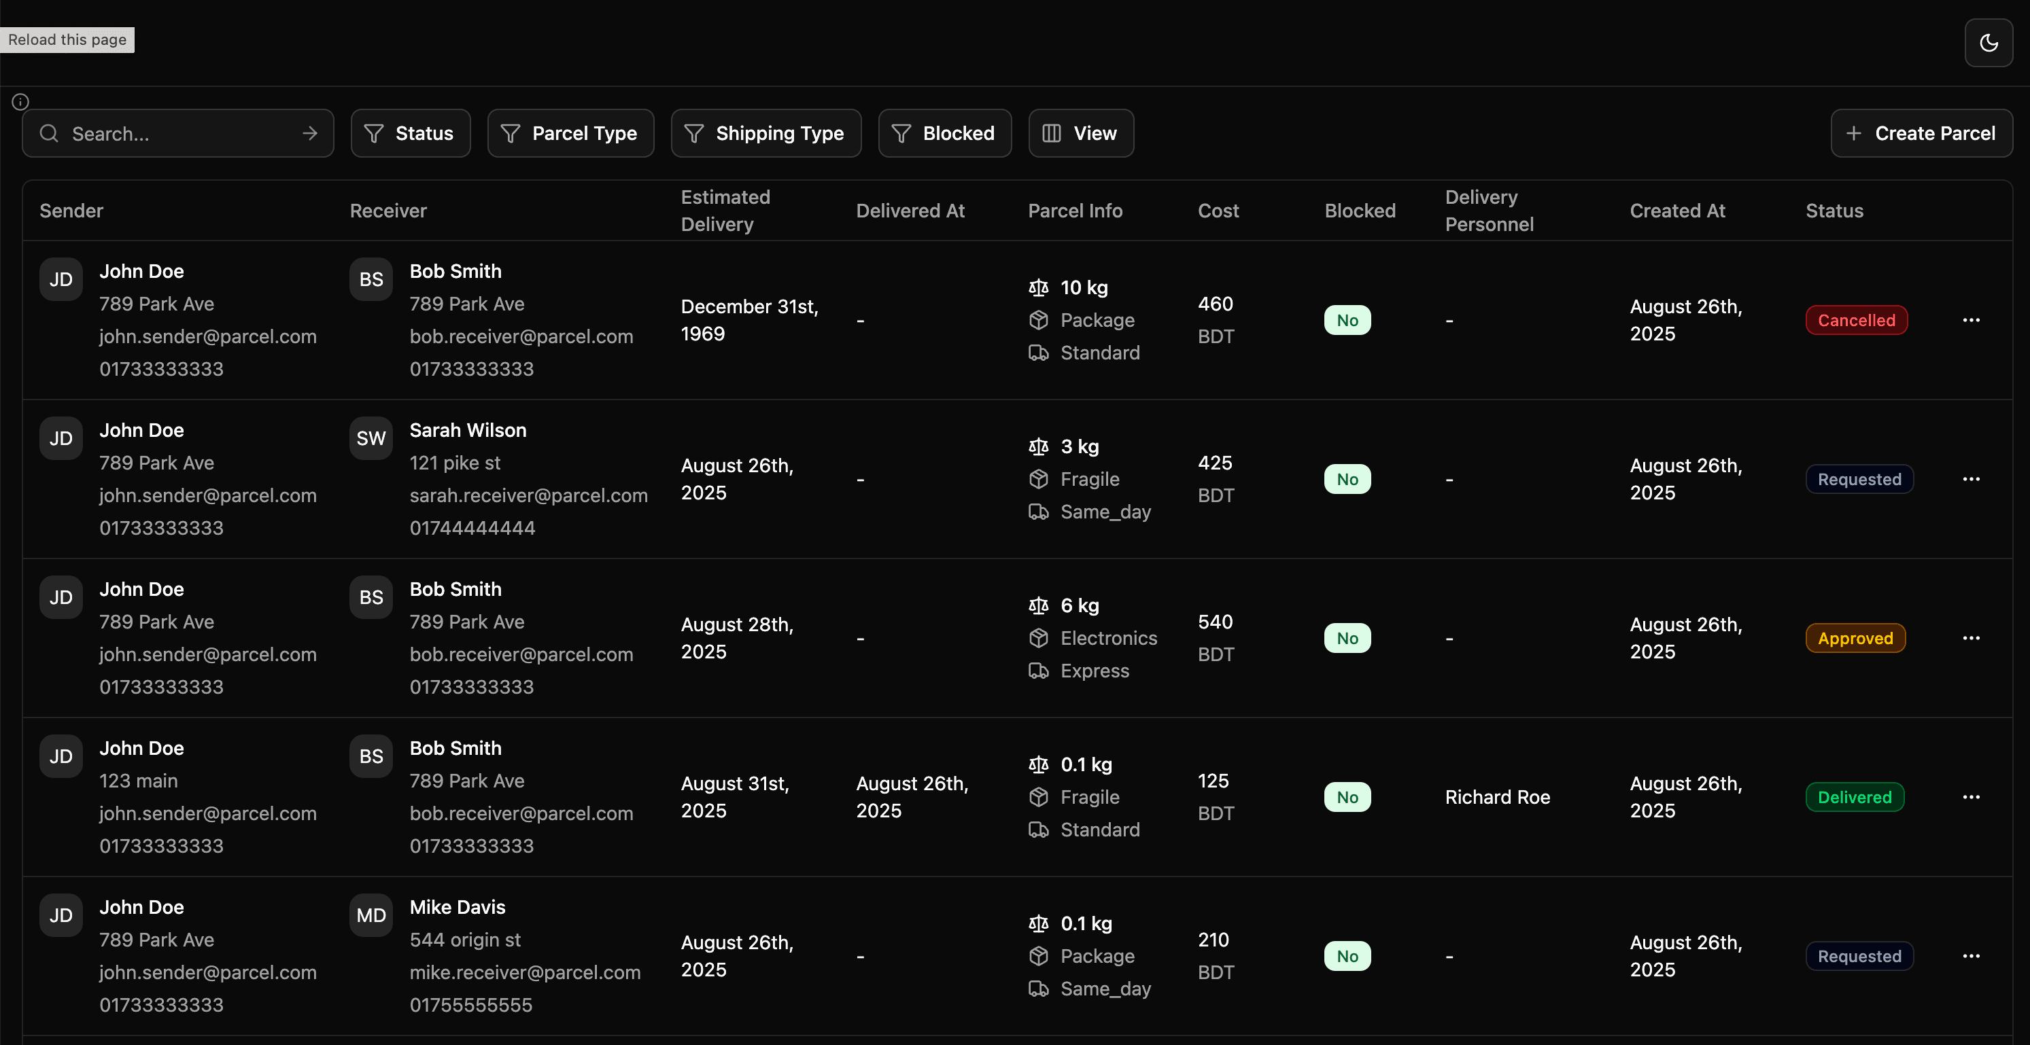
Task: Click the search arrow submit icon
Action: 310,133
